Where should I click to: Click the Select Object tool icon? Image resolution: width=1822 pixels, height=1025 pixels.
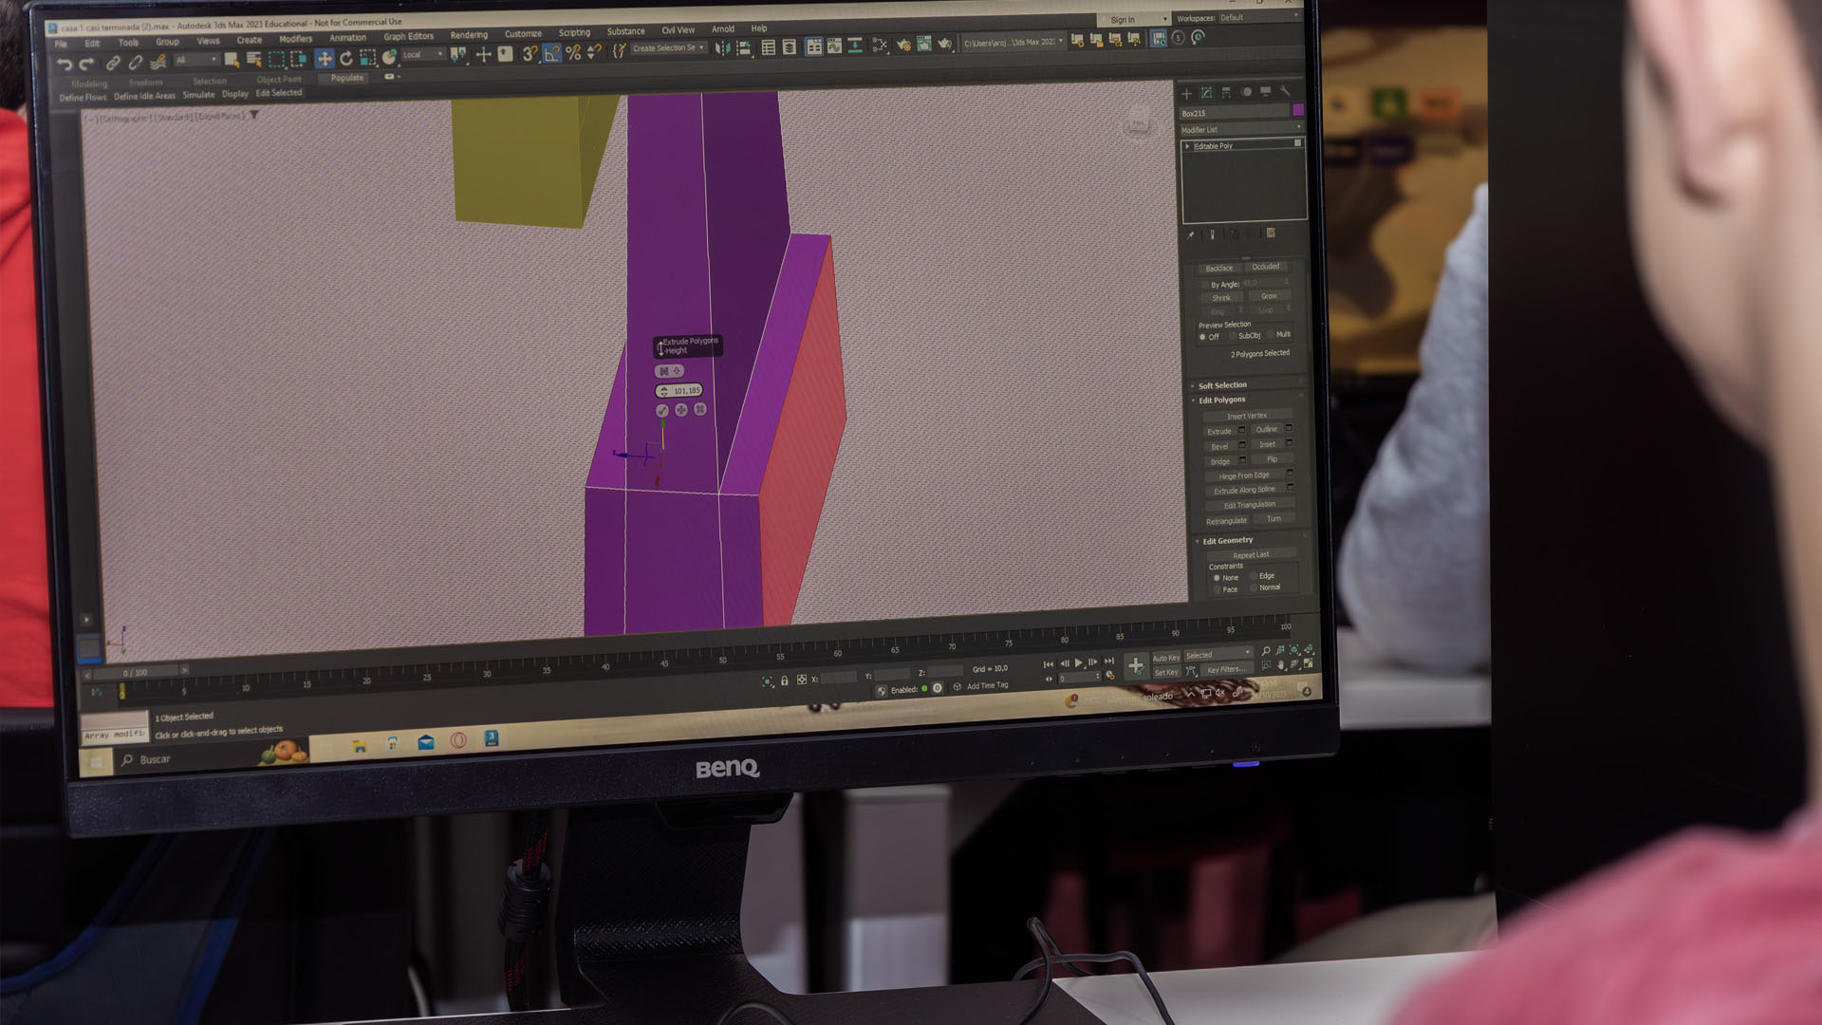point(232,60)
